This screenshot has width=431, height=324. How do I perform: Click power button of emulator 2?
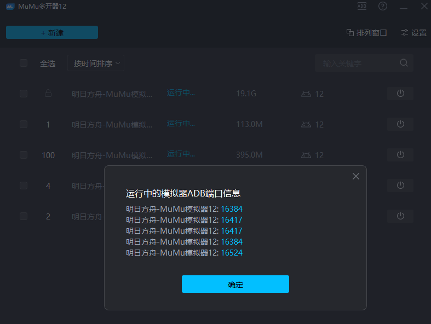coord(400,216)
